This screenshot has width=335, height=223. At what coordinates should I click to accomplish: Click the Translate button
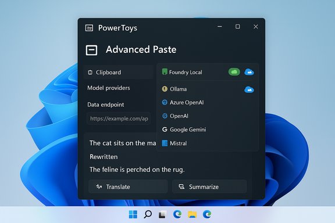(x=128, y=187)
